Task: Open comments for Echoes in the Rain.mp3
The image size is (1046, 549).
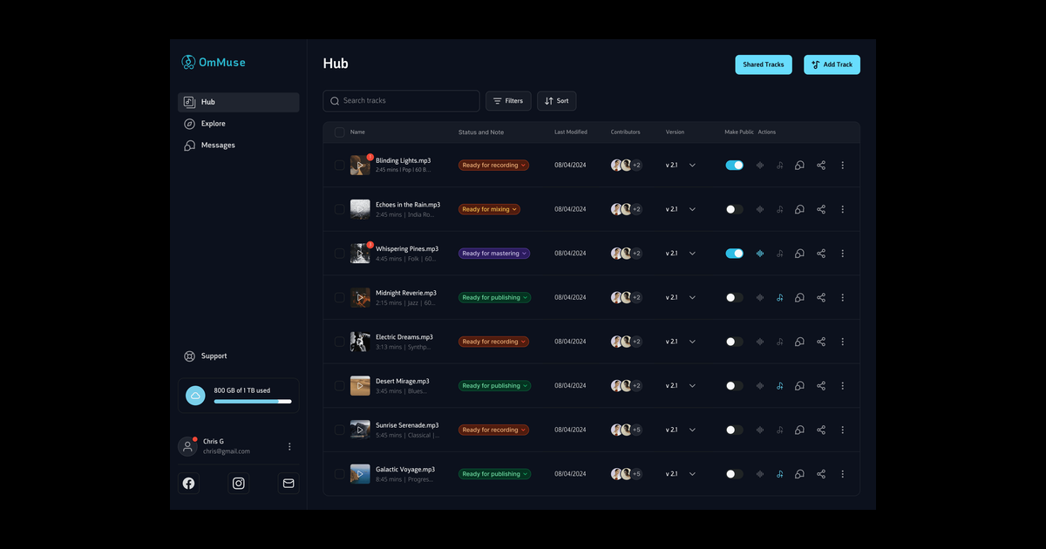Action: tap(799, 209)
